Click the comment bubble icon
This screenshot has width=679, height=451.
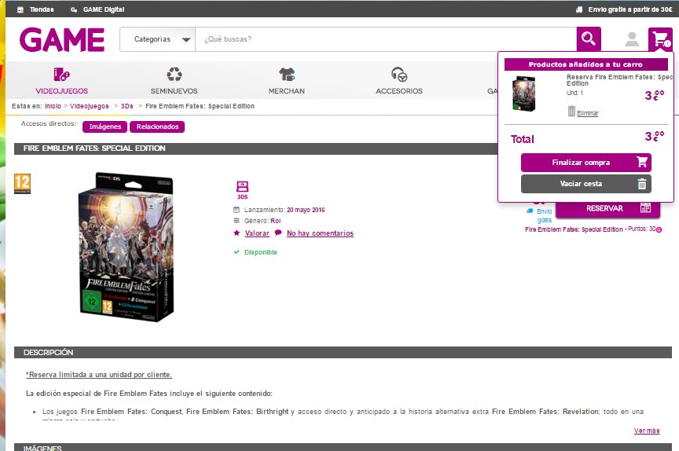point(278,233)
